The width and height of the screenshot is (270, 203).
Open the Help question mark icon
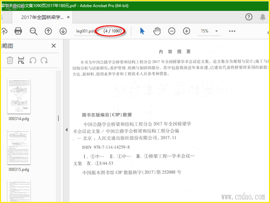(249, 17)
